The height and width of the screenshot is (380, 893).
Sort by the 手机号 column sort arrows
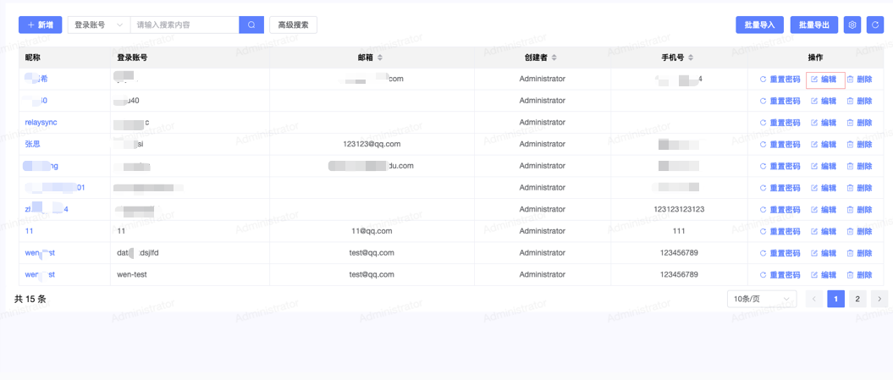[x=691, y=58]
